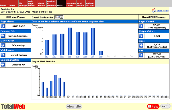Select the stats tab
This screenshot has height=110, width=172.
[x=61, y=3]
